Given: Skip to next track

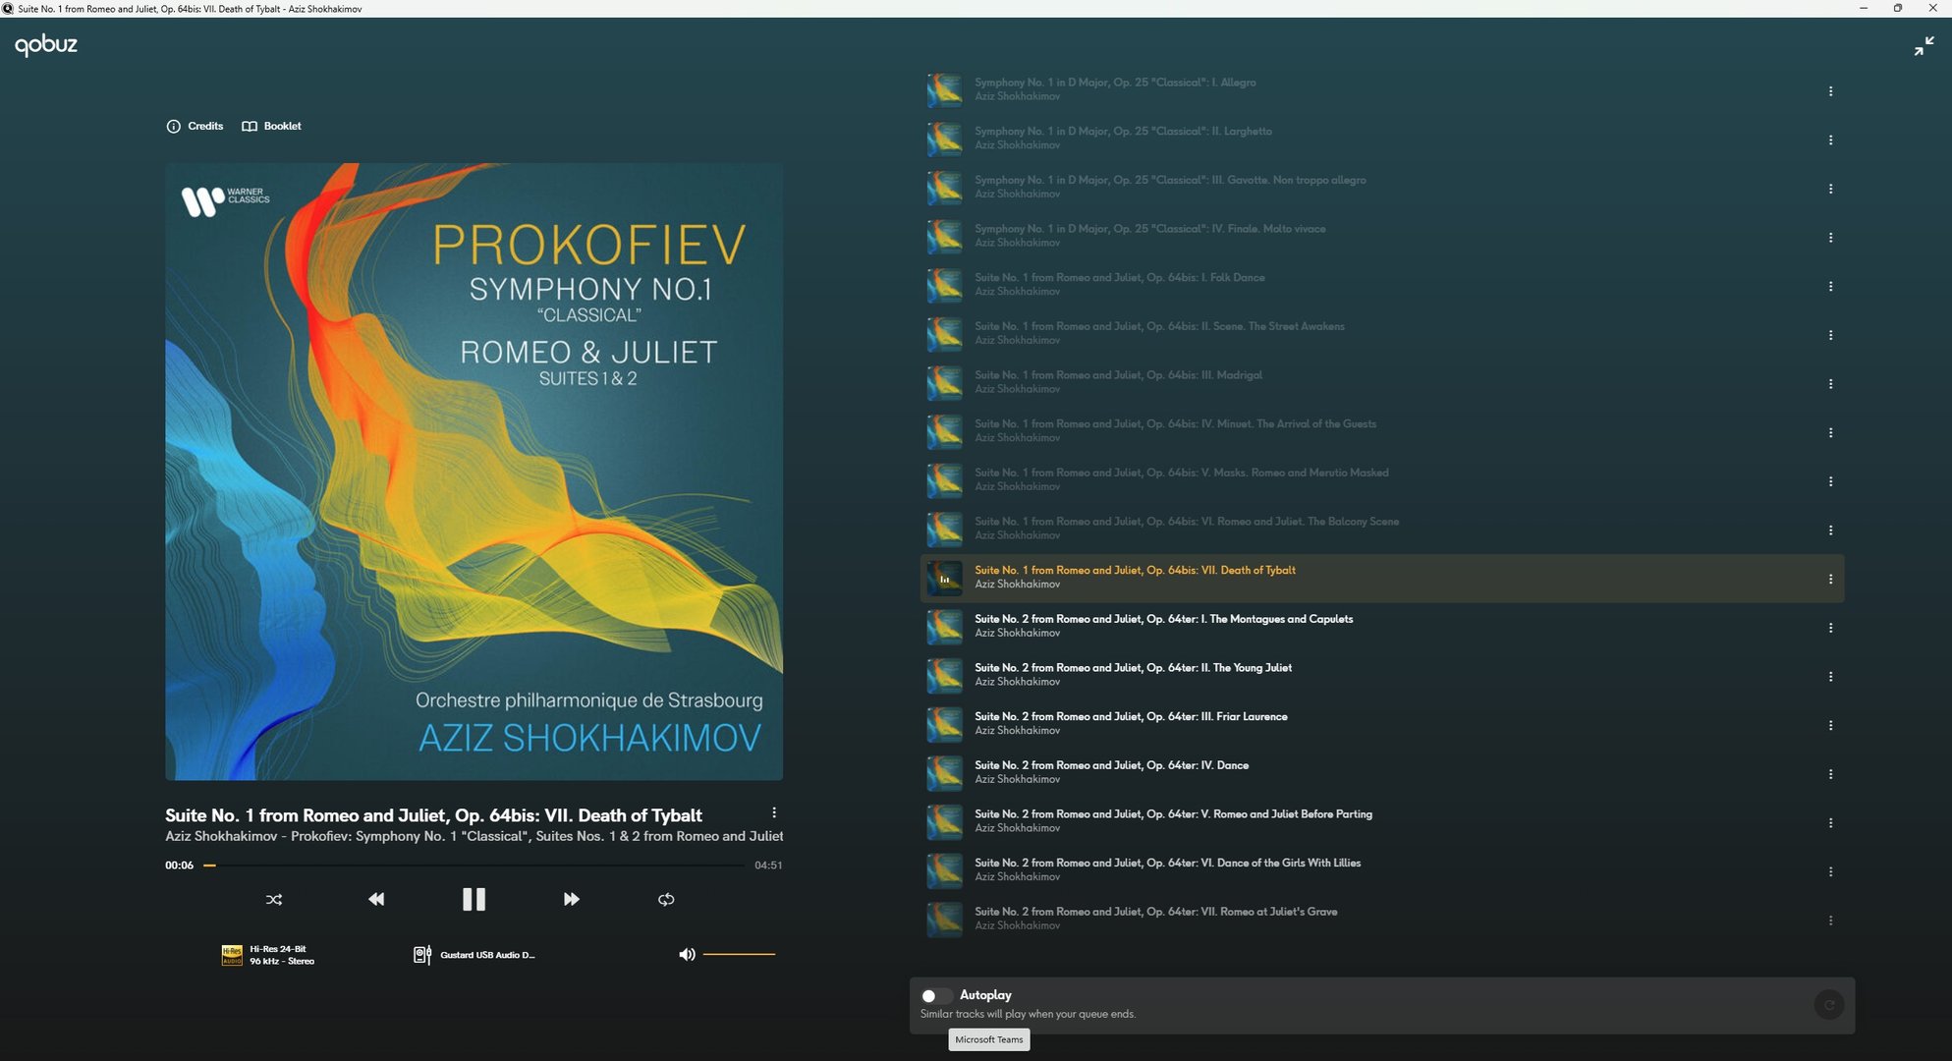Looking at the screenshot, I should tap(571, 900).
